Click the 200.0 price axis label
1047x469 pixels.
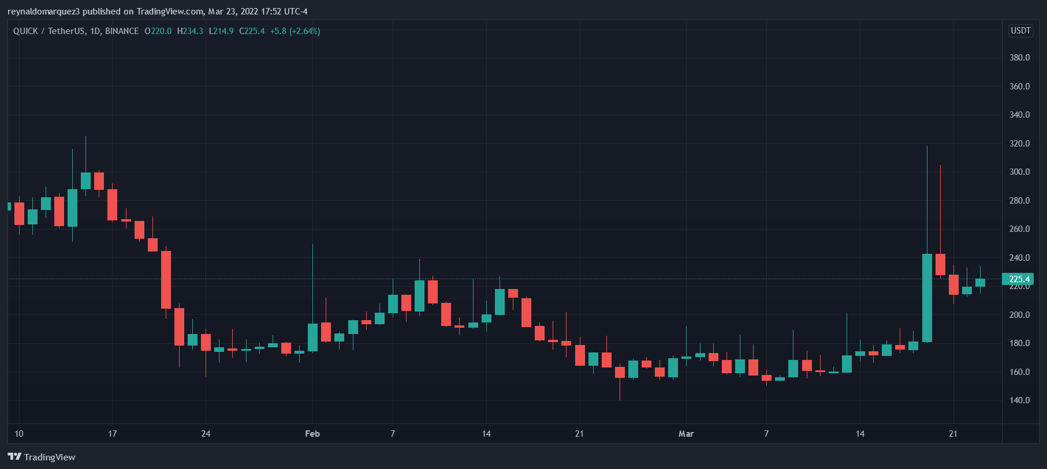(x=1019, y=315)
